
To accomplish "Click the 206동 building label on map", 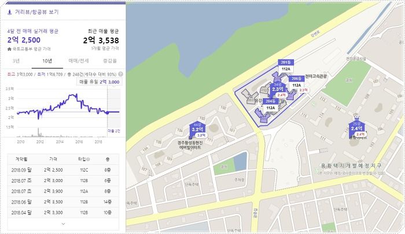I will pos(296,79).
